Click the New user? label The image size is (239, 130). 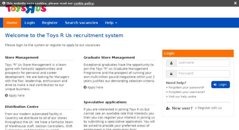tap(182, 108)
